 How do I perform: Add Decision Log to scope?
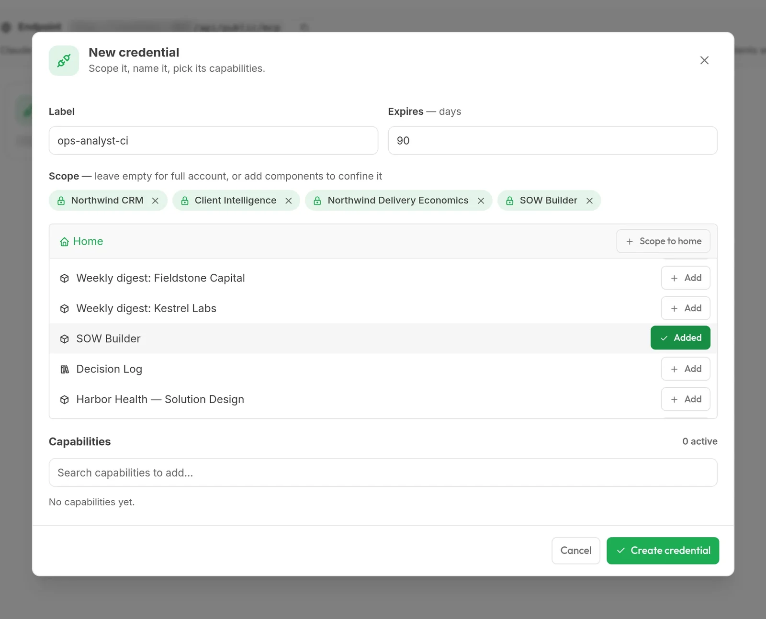pos(686,369)
